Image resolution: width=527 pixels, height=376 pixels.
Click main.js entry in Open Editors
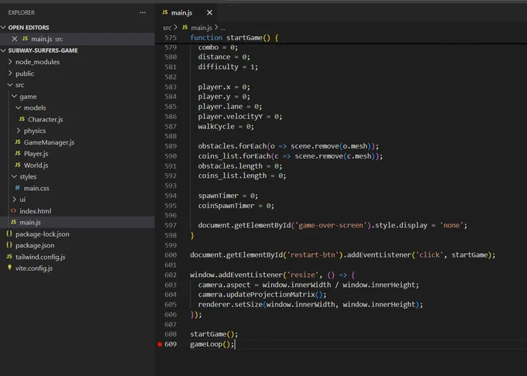click(x=77, y=39)
